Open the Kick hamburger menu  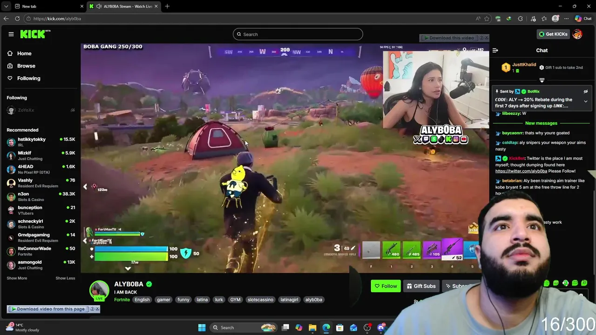click(11, 34)
